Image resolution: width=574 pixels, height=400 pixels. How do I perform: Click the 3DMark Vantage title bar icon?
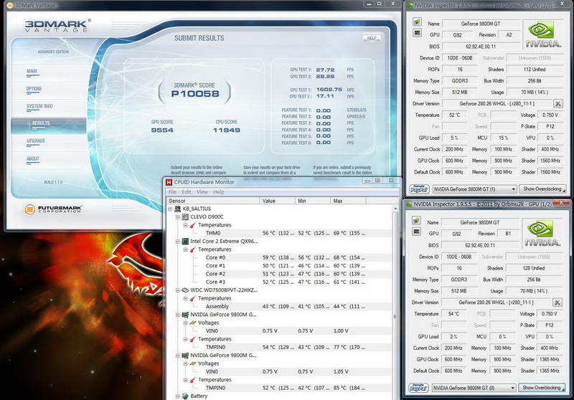(10, 6)
